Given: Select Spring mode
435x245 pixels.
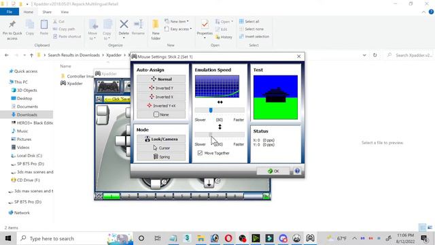Looking at the screenshot, I should click(x=161, y=157).
